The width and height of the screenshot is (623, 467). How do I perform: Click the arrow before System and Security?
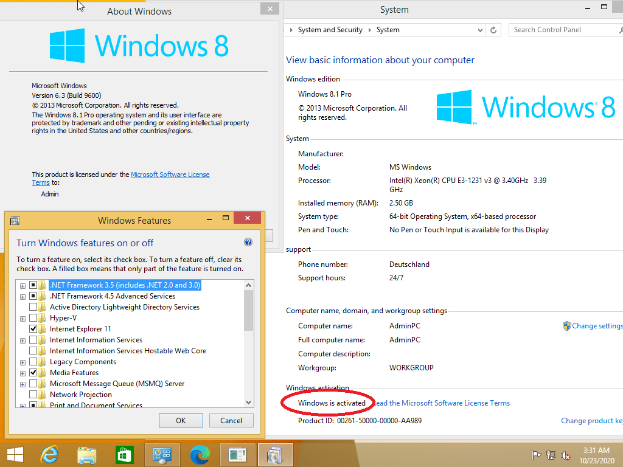tap(291, 30)
